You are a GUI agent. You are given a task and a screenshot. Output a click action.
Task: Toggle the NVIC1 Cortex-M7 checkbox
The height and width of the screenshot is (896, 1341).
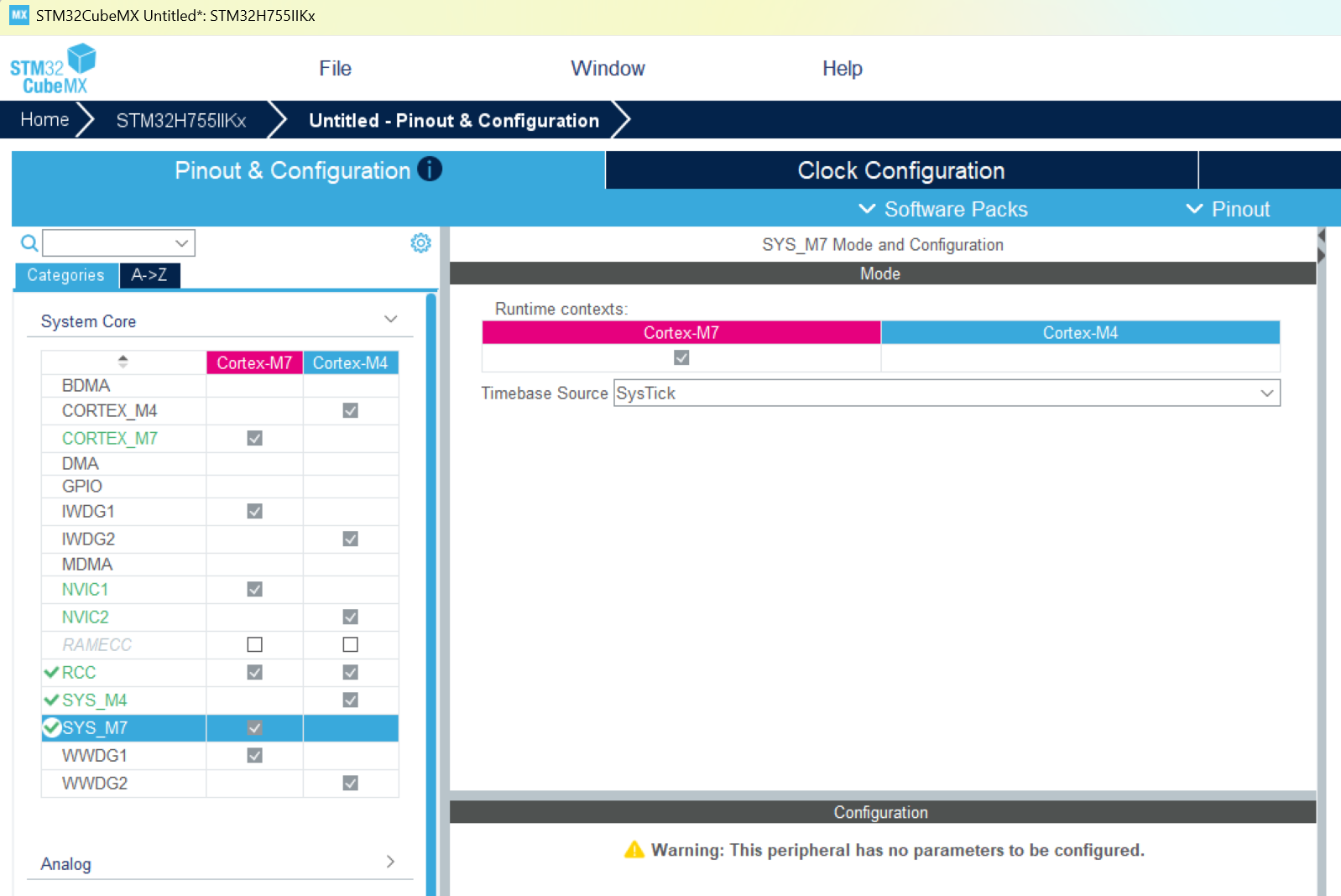pyautogui.click(x=255, y=589)
